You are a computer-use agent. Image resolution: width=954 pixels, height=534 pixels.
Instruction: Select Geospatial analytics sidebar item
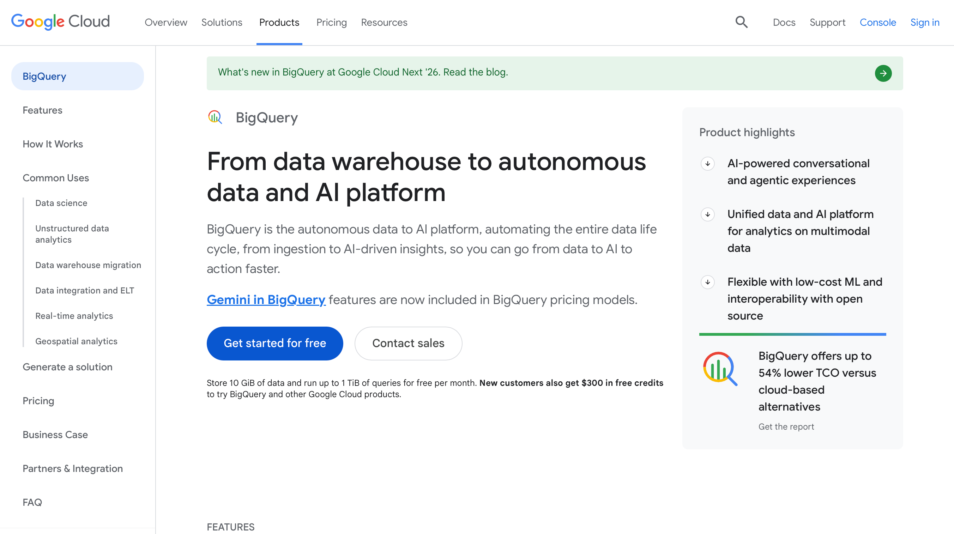point(76,341)
